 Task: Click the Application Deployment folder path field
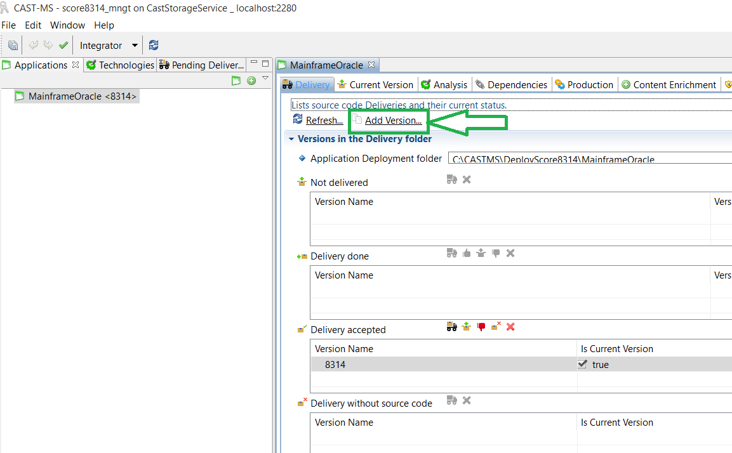589,159
